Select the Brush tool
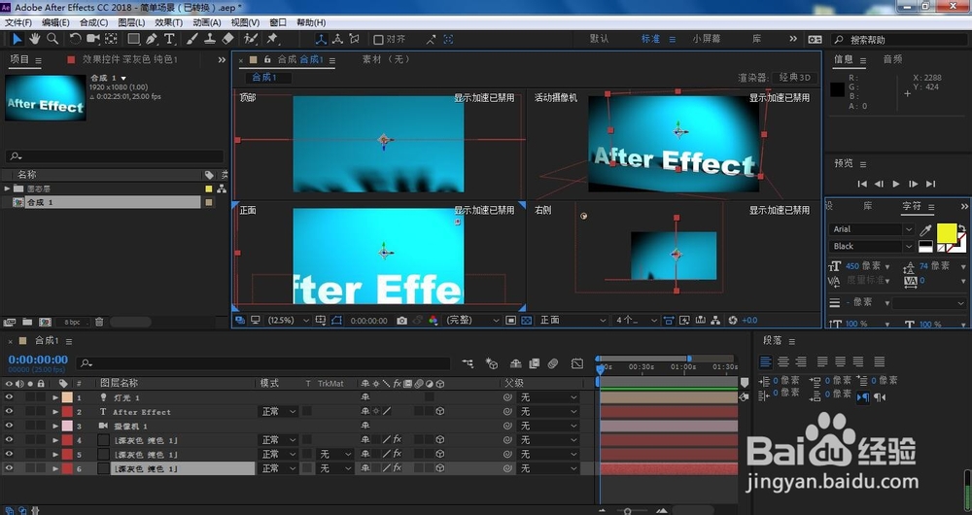This screenshot has width=972, height=515. (192, 39)
